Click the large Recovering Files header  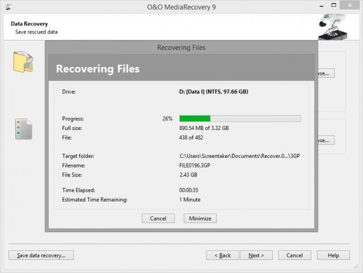coord(98,69)
